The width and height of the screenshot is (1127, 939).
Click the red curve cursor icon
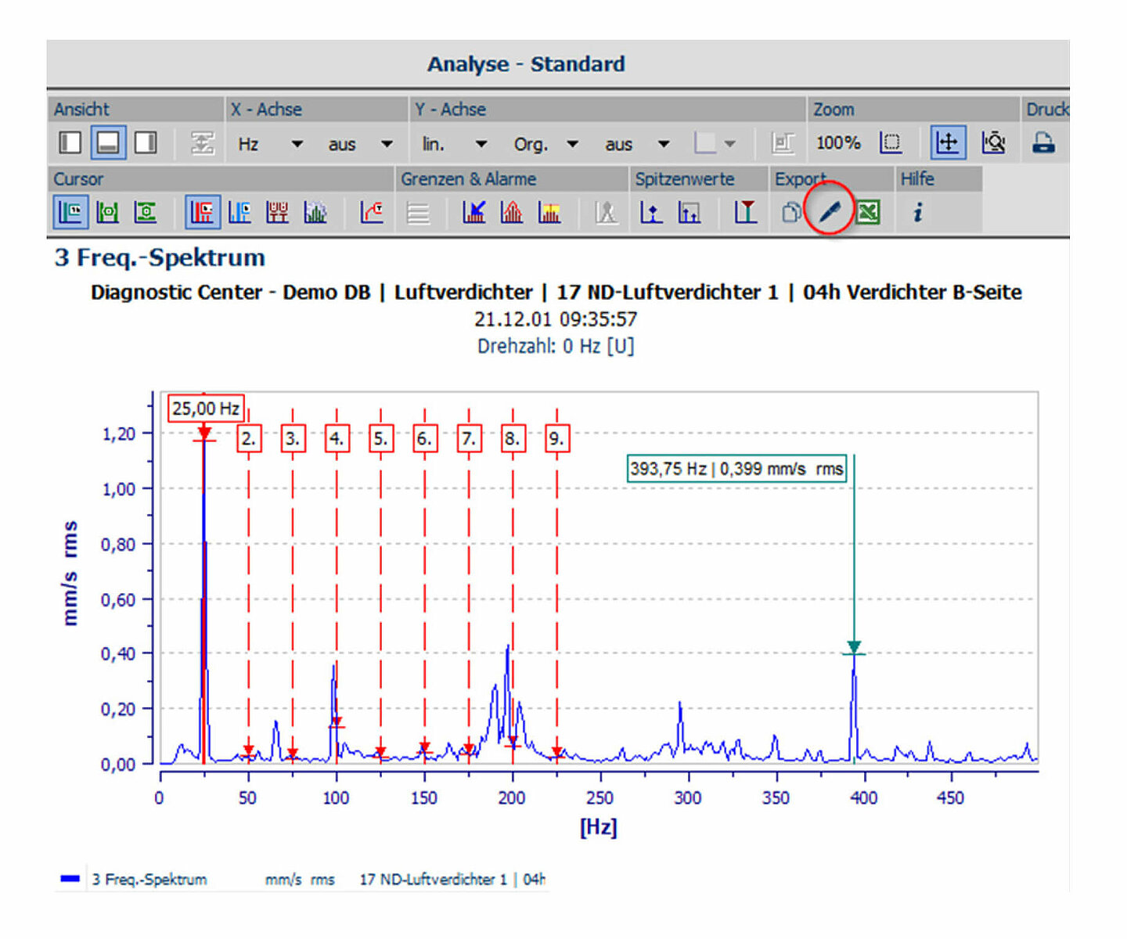(x=372, y=212)
